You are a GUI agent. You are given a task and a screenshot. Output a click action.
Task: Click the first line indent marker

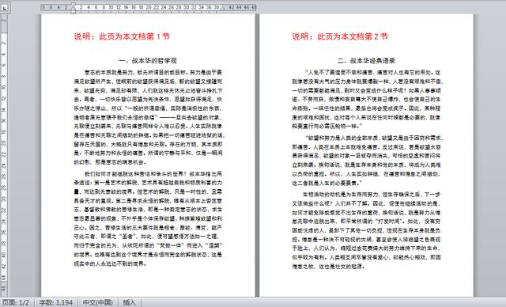pyautogui.click(x=74, y=6)
